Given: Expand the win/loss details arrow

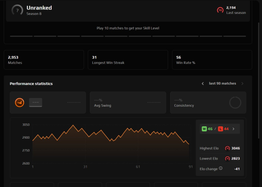Looking at the screenshot, I should click(x=234, y=129).
